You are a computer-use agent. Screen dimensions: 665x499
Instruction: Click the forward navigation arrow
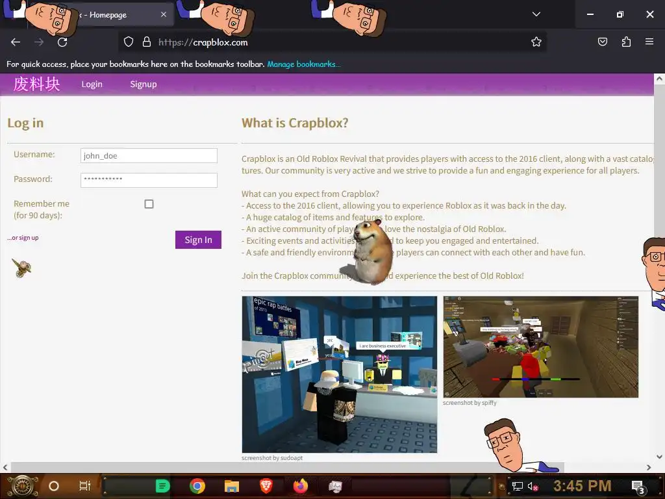(39, 42)
